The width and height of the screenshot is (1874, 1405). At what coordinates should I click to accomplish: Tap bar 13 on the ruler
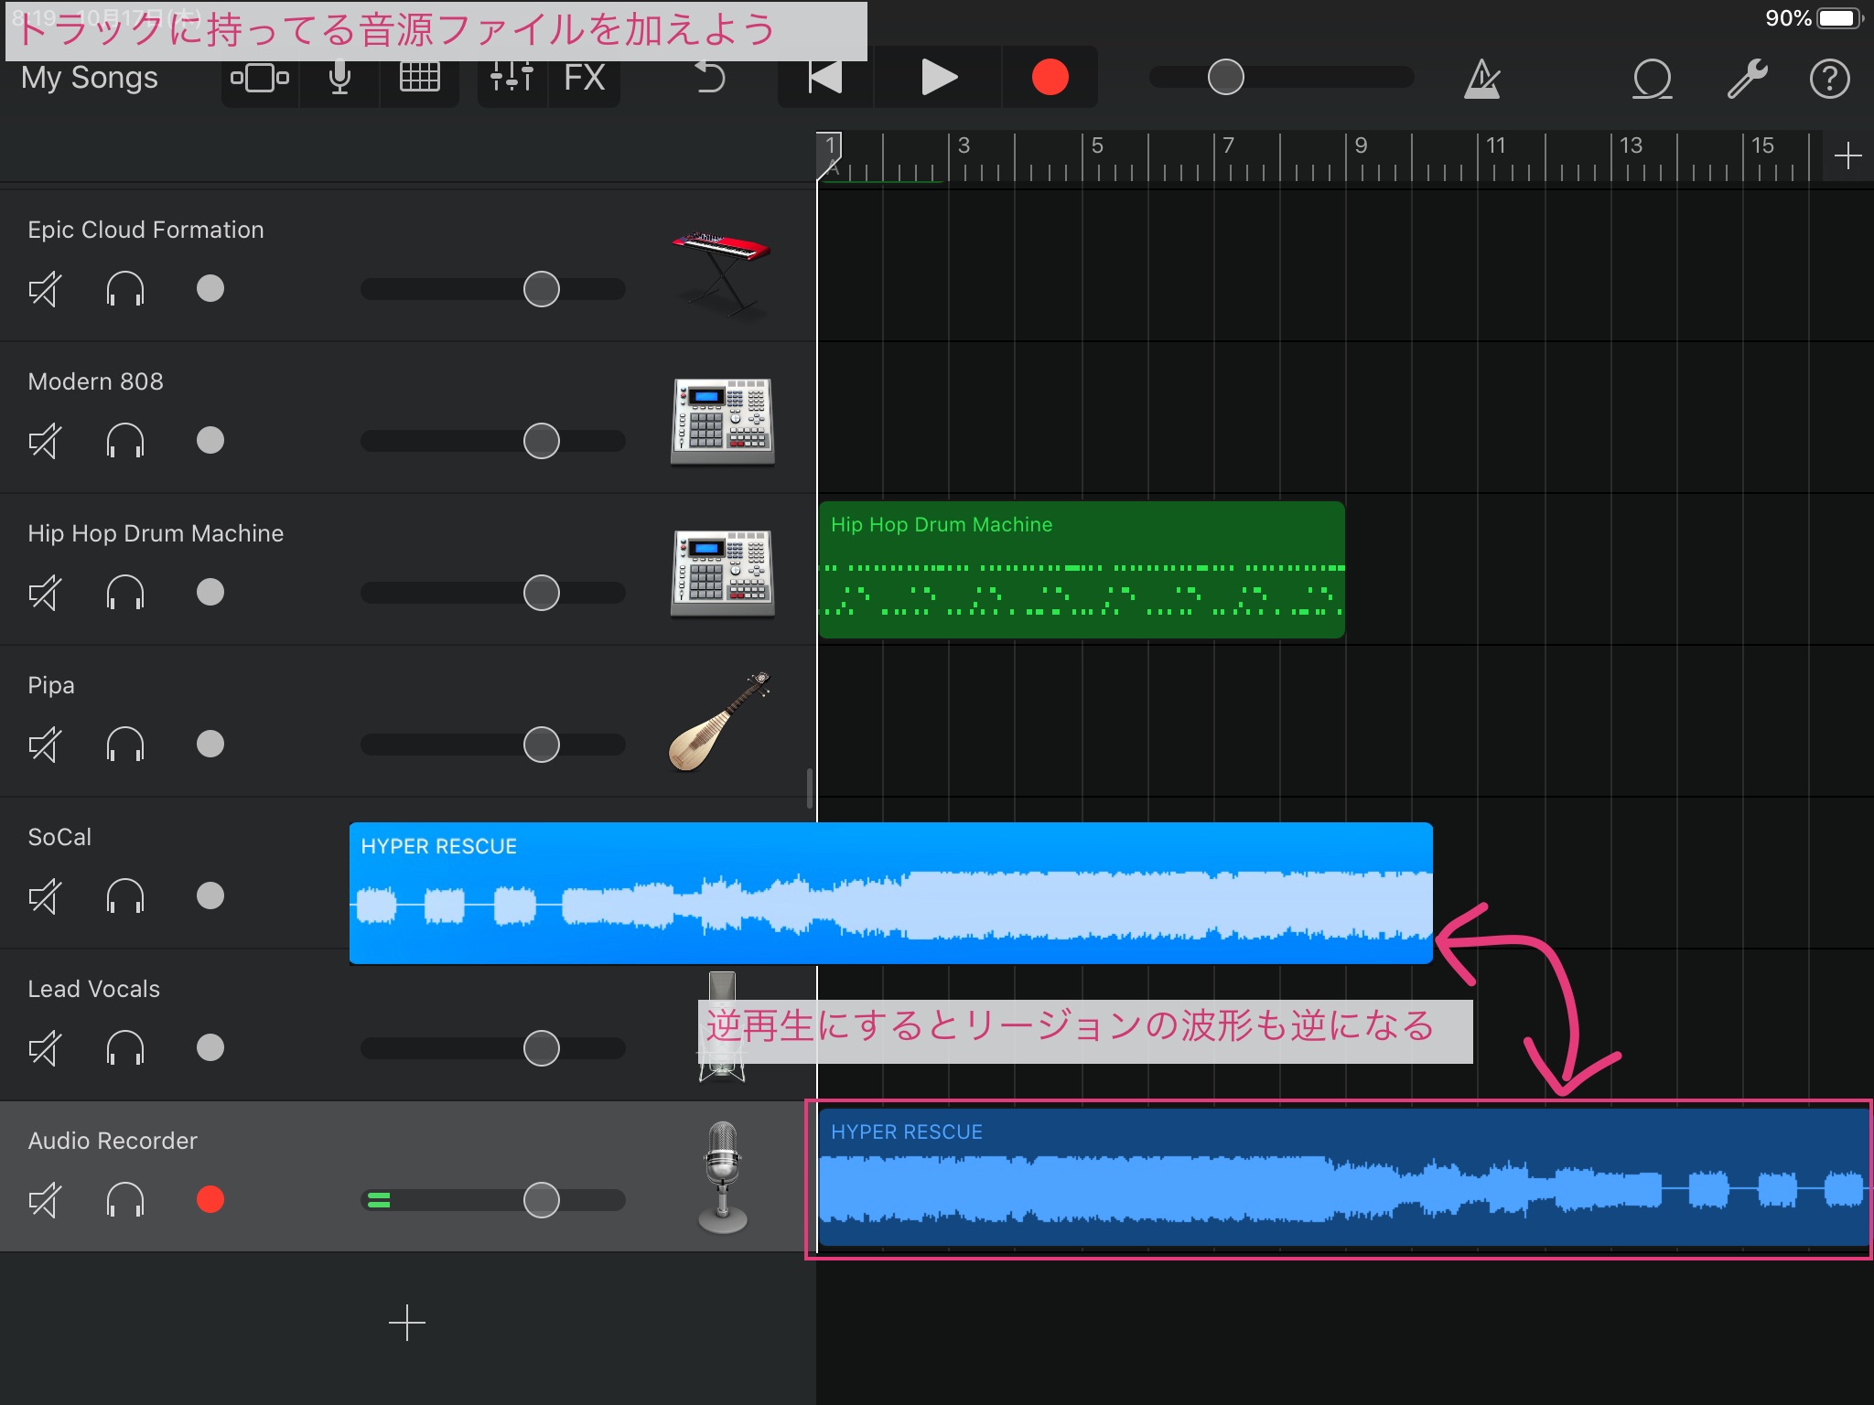[x=1631, y=146]
